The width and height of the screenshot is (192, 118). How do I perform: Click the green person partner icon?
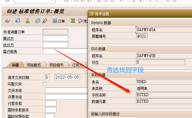(28, 21)
